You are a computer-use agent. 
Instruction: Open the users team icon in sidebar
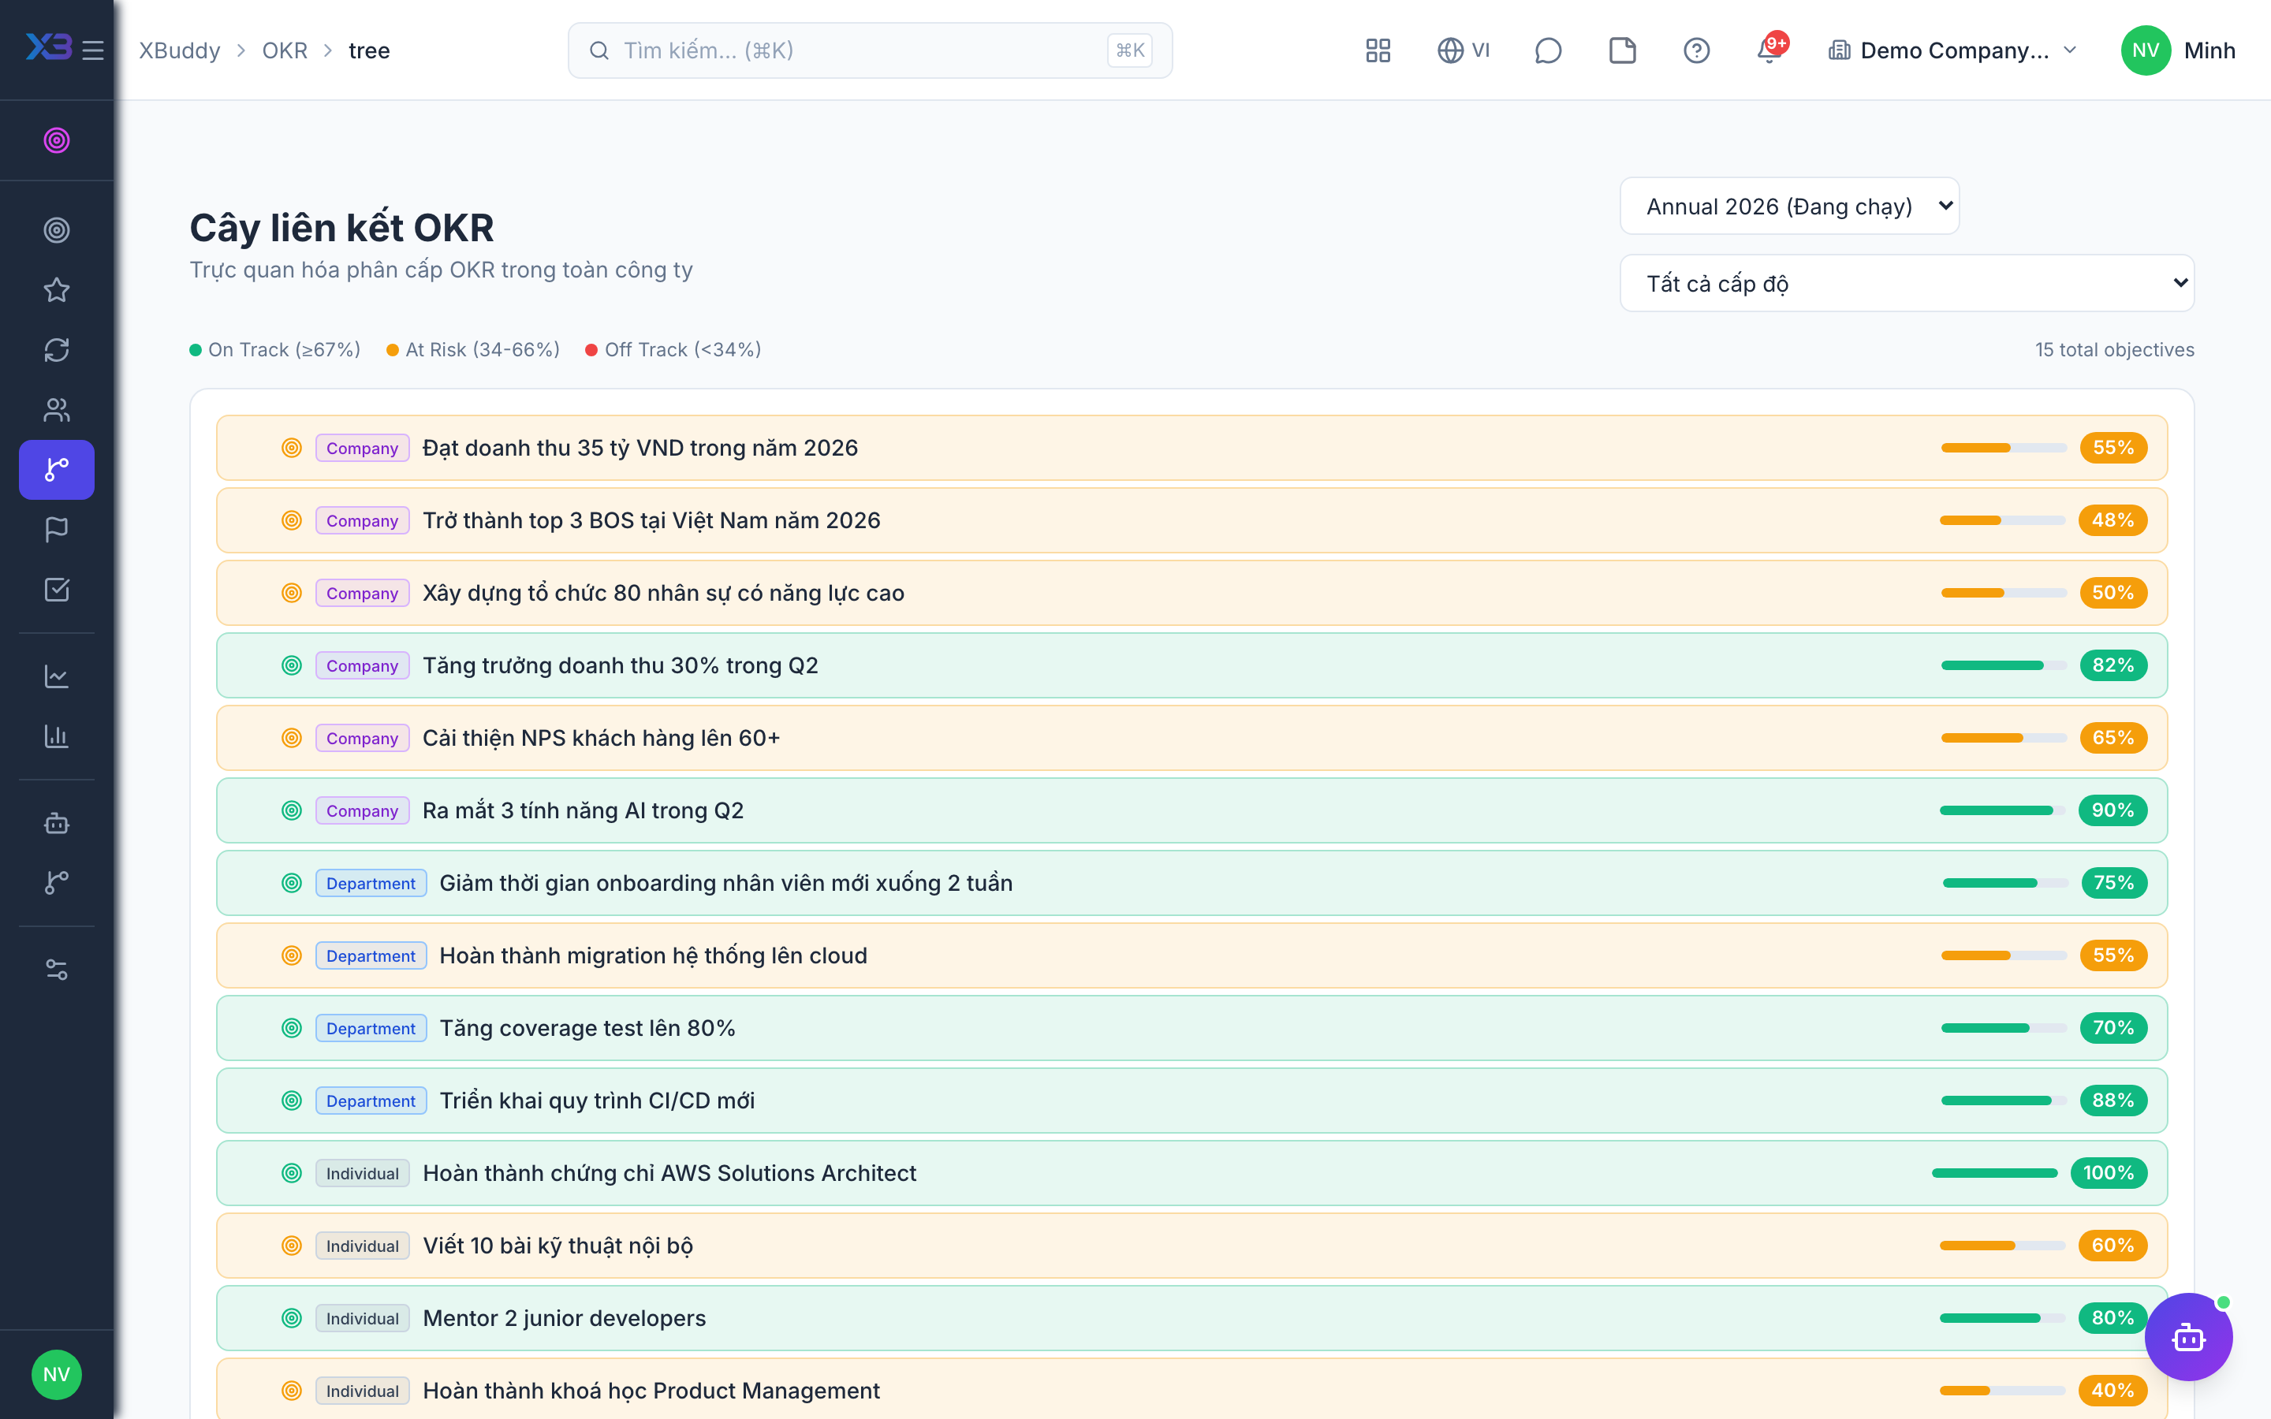click(x=56, y=410)
